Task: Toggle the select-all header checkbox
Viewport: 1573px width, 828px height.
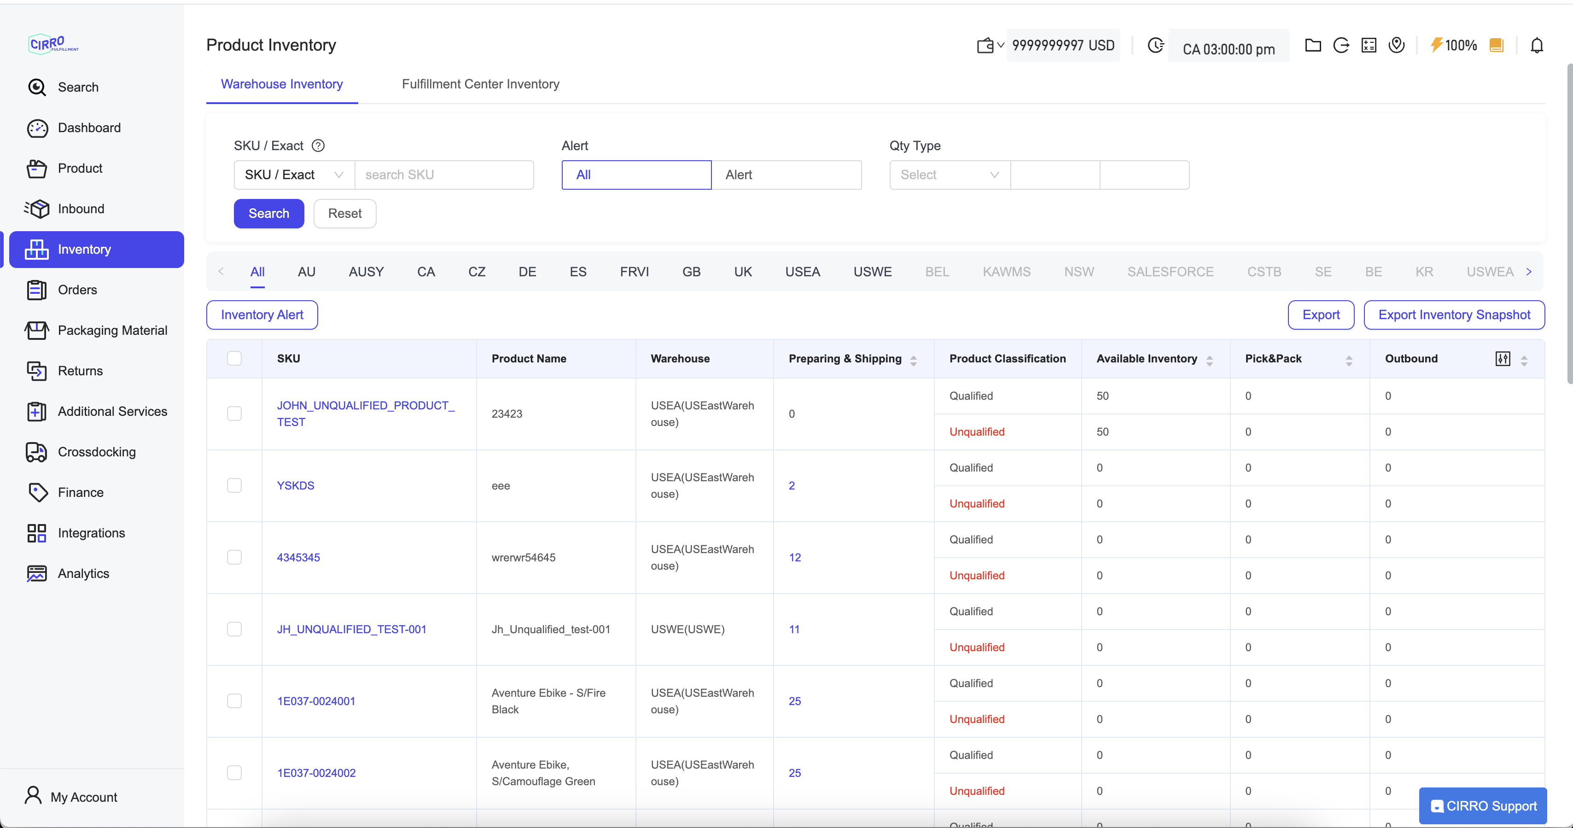Action: [x=234, y=358]
